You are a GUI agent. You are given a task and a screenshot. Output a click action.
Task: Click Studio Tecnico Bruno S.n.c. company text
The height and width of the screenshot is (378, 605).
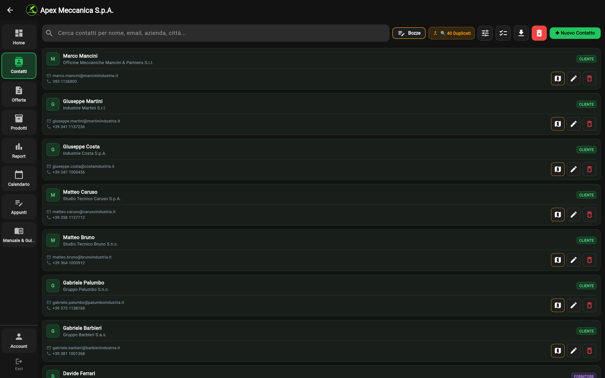click(90, 244)
